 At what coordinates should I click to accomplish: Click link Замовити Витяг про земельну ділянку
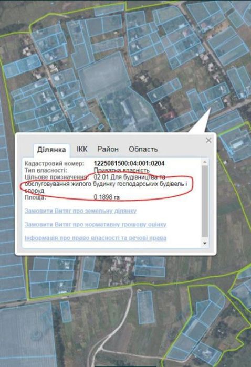tap(80, 211)
